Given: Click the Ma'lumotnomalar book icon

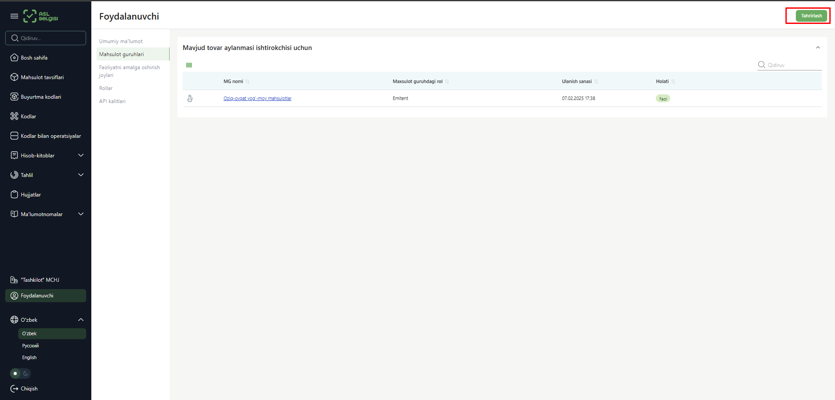Looking at the screenshot, I should click(14, 214).
